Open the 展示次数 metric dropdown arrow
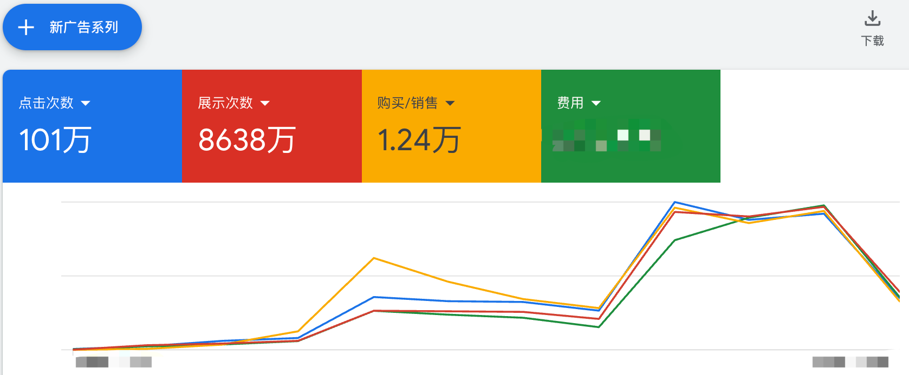 (265, 104)
